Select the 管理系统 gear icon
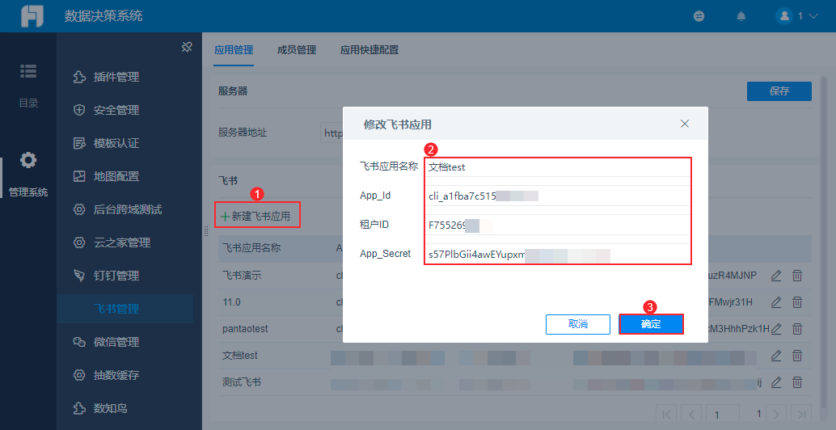This screenshot has height=430, width=836. click(28, 160)
